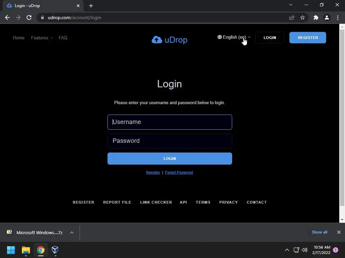The image size is (345, 258).
Task: Click the browser forward arrow
Action: (x=18, y=17)
